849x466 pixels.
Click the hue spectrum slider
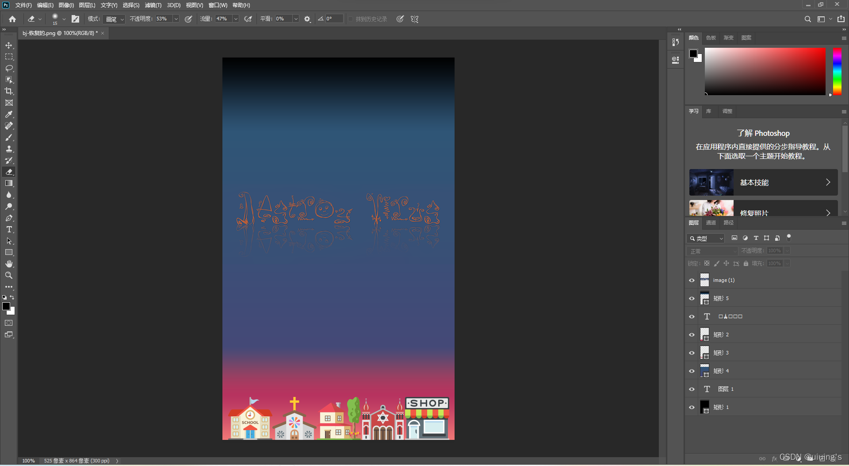tap(837, 71)
